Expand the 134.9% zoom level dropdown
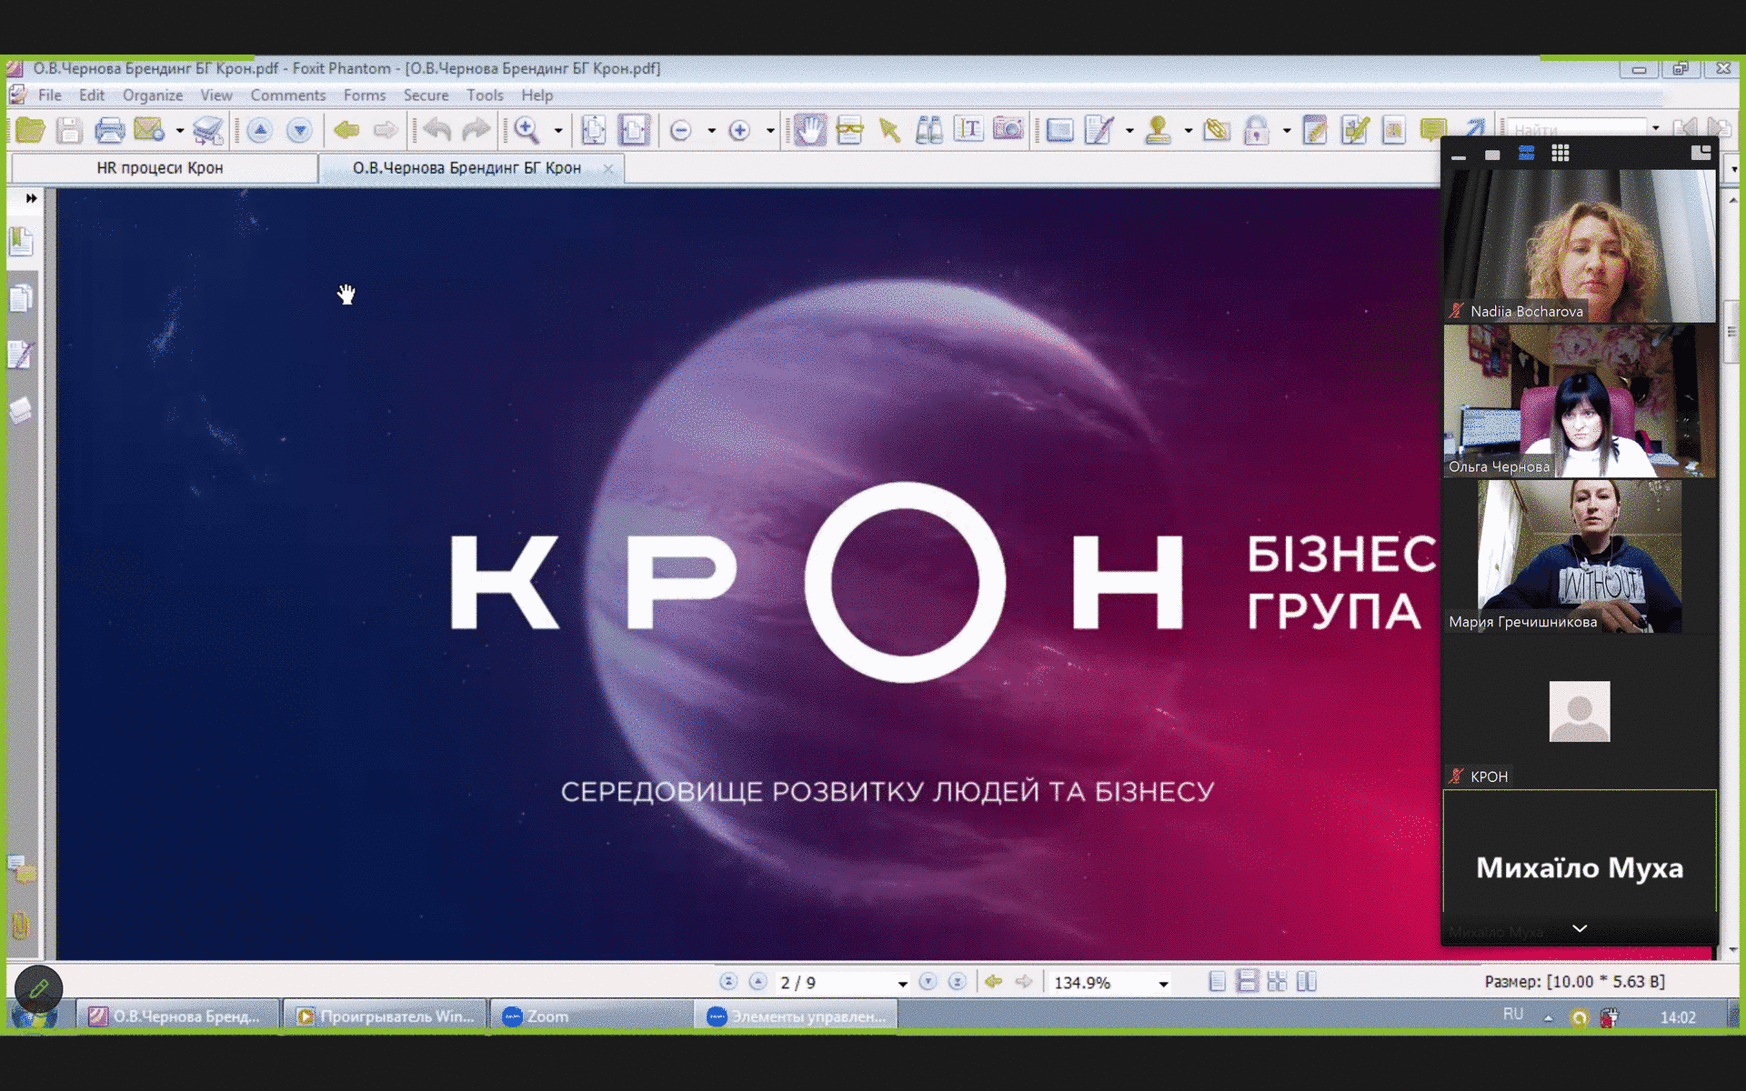 point(1163,984)
